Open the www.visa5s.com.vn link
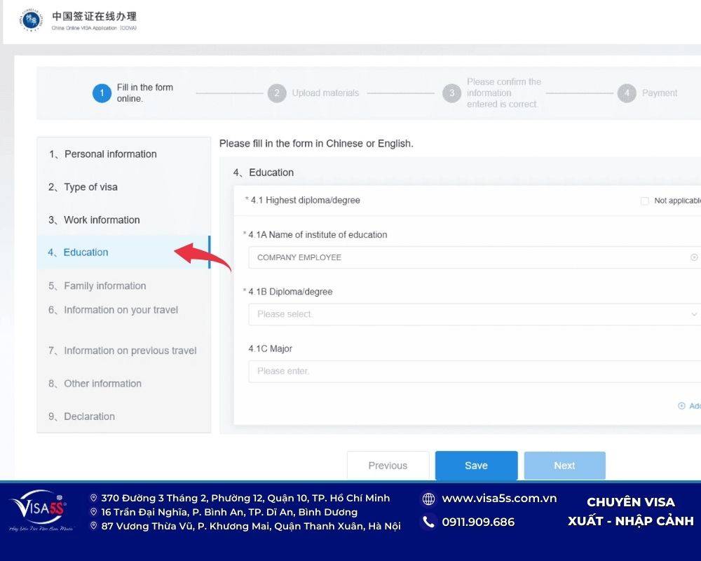 pyautogui.click(x=500, y=499)
